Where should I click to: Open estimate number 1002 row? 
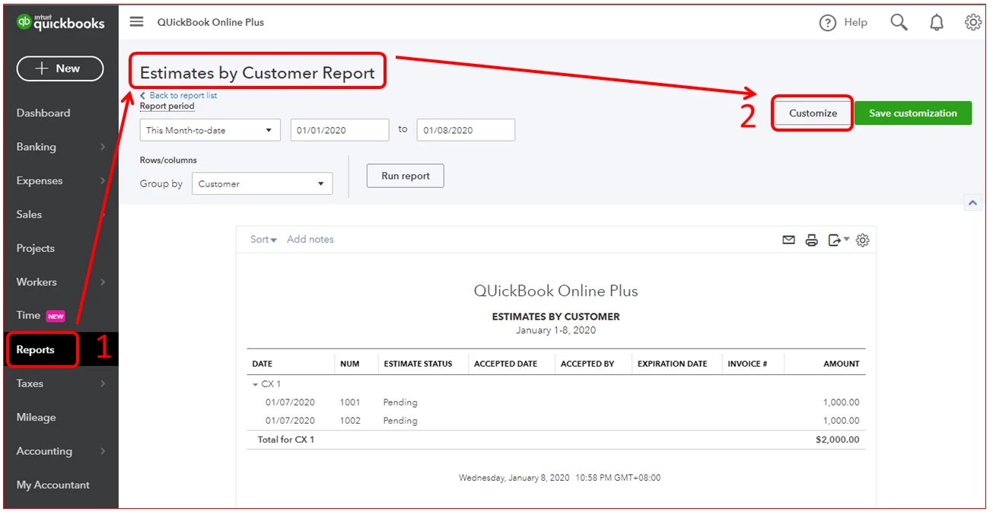pos(556,421)
